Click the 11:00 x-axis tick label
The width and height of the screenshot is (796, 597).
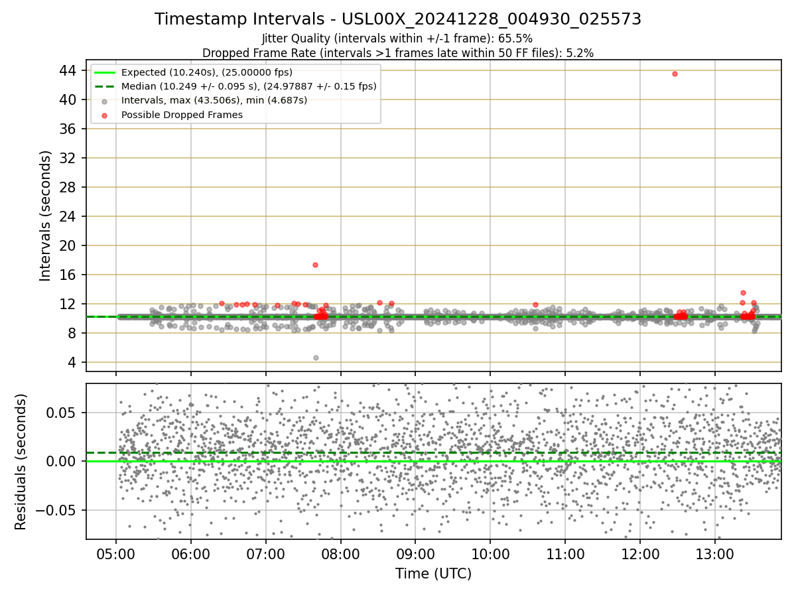pyautogui.click(x=565, y=554)
